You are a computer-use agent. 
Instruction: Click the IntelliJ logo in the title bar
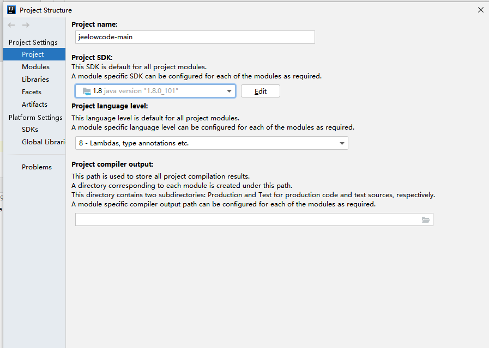click(x=10, y=10)
